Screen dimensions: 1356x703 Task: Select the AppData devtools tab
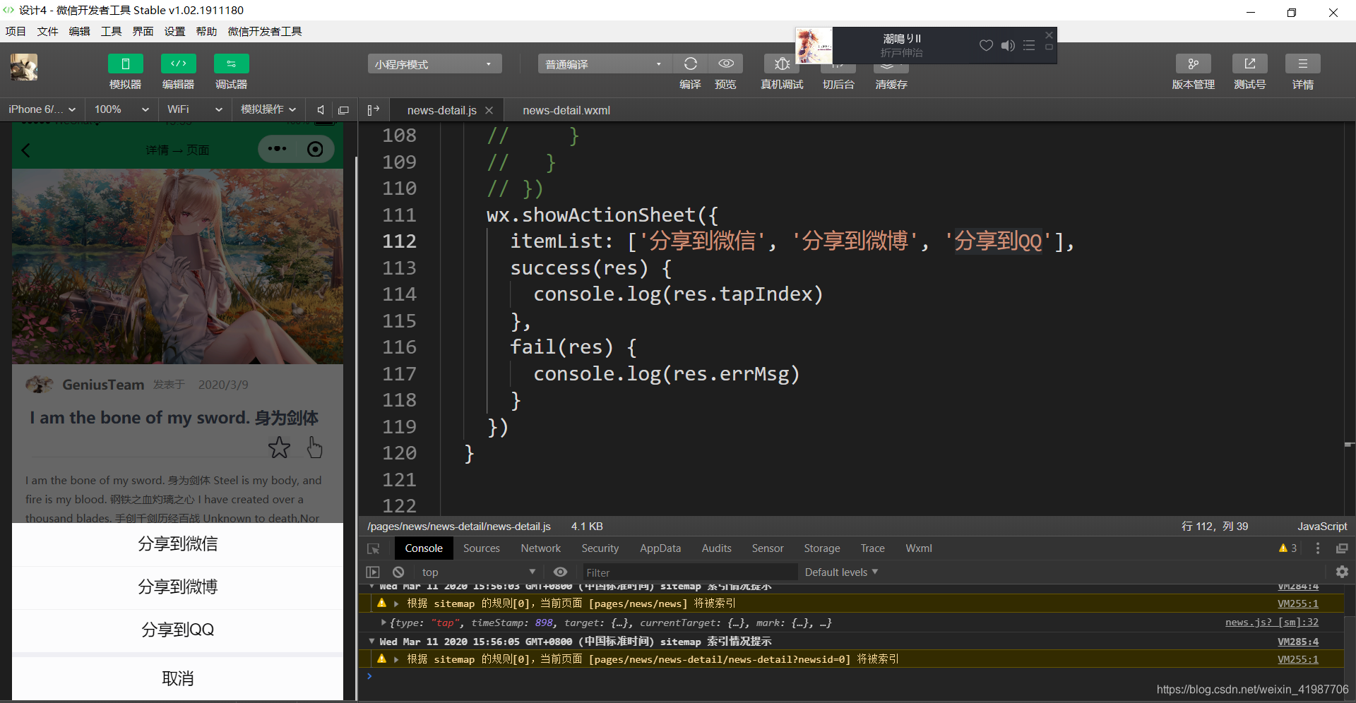click(x=660, y=548)
